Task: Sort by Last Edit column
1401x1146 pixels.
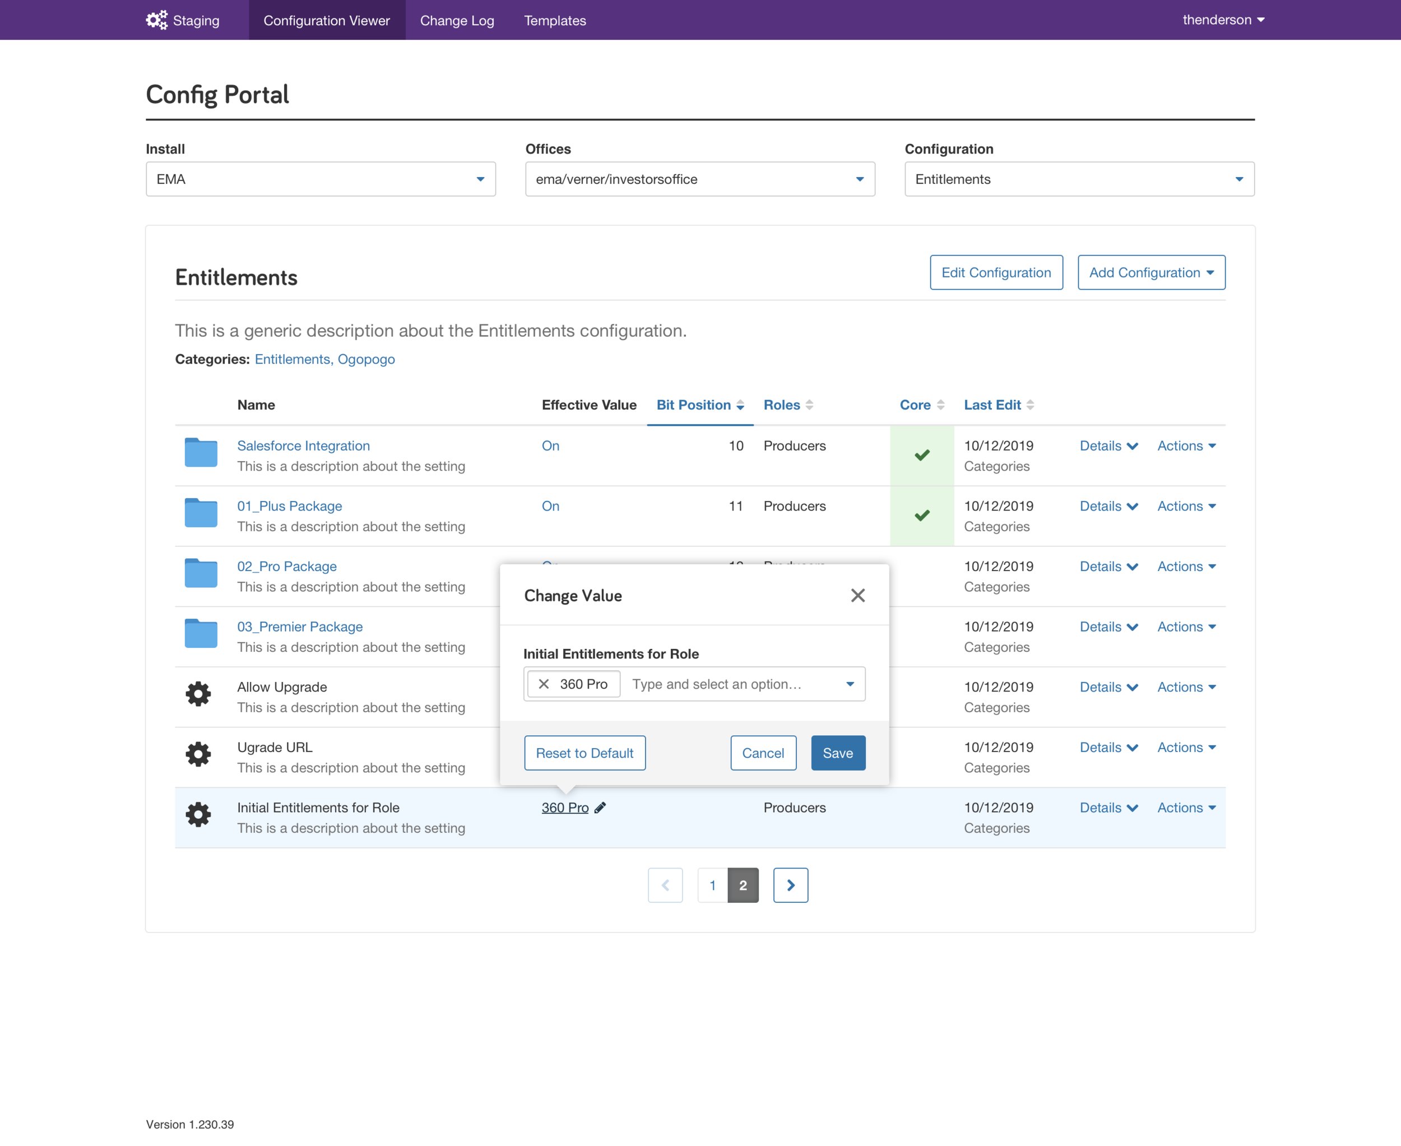Action: point(999,405)
